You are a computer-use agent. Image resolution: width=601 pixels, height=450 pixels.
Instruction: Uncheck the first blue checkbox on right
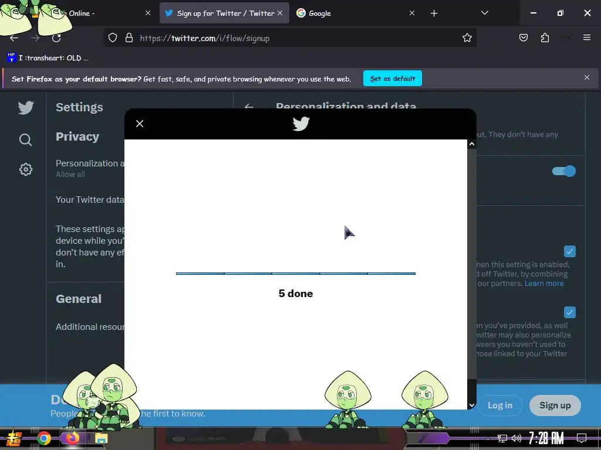pos(569,251)
